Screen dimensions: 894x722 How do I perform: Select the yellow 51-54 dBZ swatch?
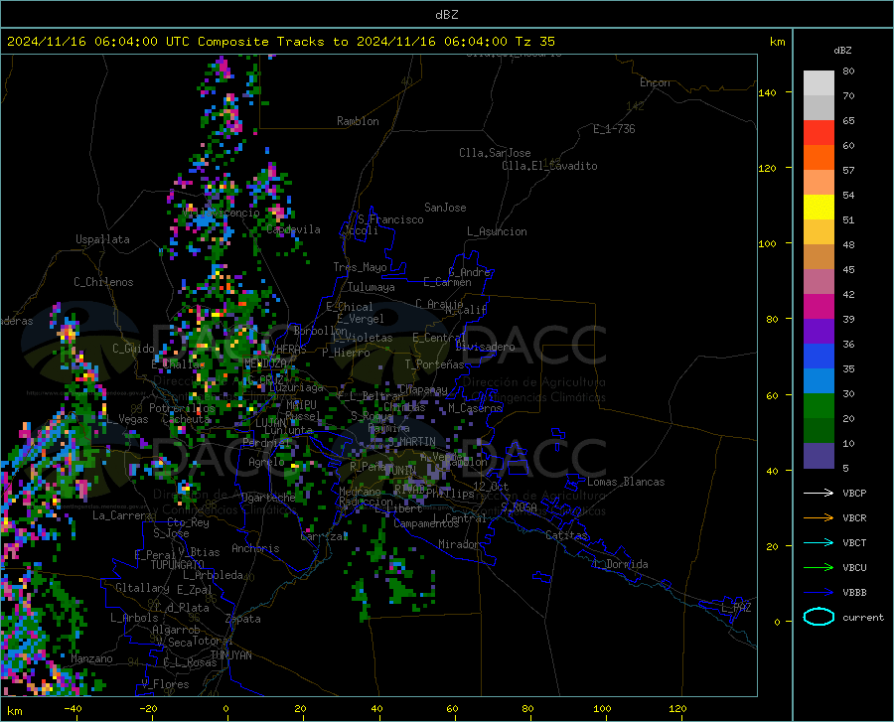pos(819,208)
